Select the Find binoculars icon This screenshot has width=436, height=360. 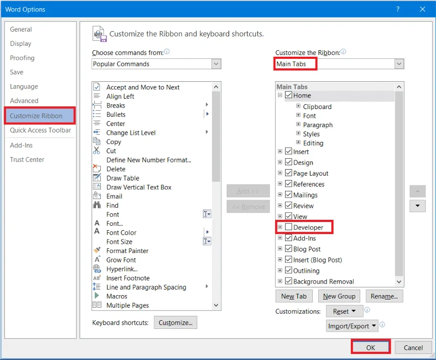coord(97,205)
